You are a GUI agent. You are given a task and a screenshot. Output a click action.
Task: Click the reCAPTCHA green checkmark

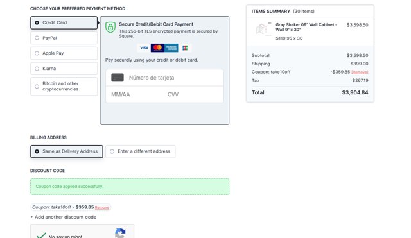click(41, 235)
